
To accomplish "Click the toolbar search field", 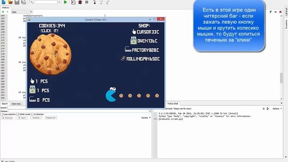I will coord(46,2).
